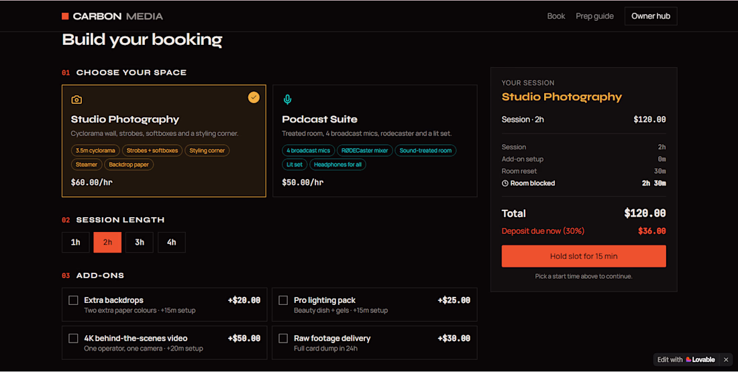Click the Pick a start time hint text
Screen dimensions: 738x372
[x=584, y=277]
